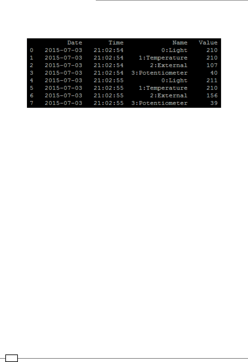
Task: Click the value 40 for 3:Potentiometer
Action: (x=214, y=73)
